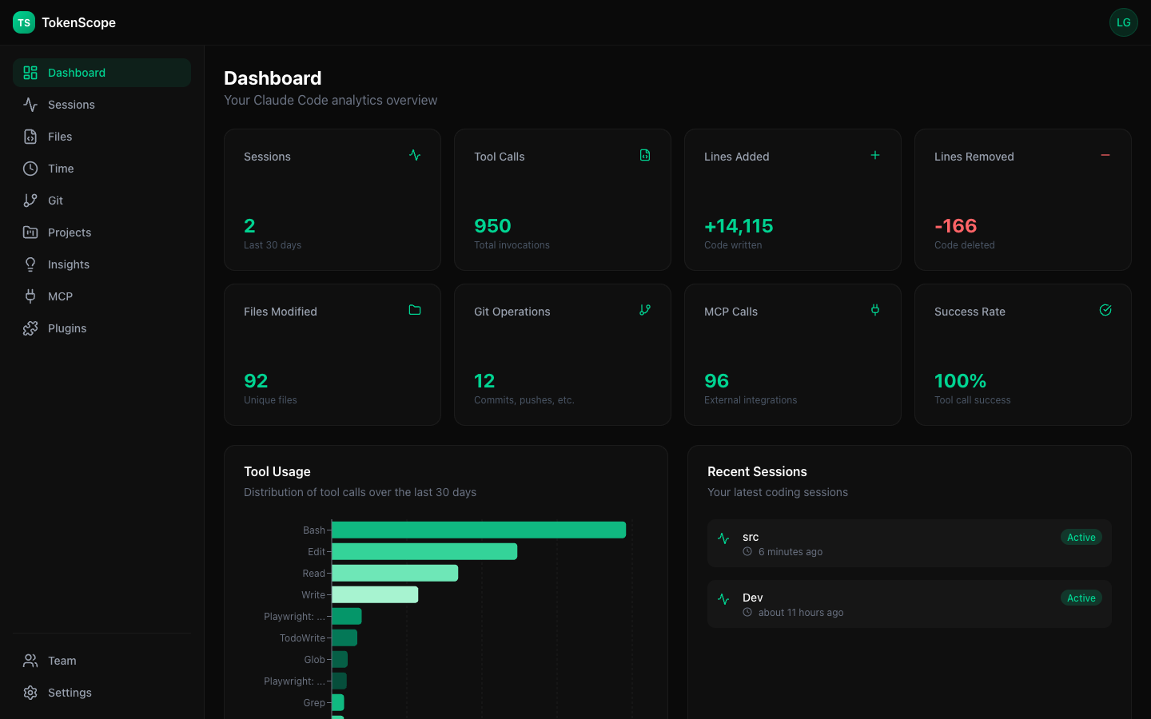Select the Plugins puzzle-piece icon

coord(30,328)
